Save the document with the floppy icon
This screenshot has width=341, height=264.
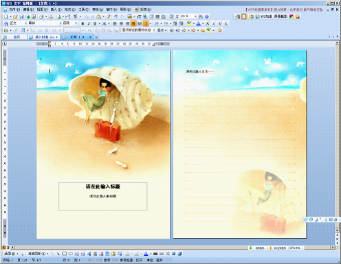21,16
